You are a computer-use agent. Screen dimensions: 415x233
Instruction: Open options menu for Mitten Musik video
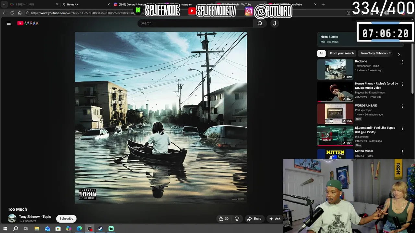402,152
